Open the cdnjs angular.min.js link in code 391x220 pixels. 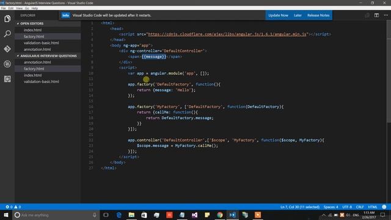[227, 34]
